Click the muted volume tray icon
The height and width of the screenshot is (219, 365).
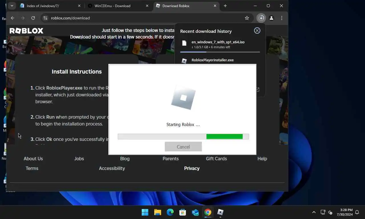point(330,212)
